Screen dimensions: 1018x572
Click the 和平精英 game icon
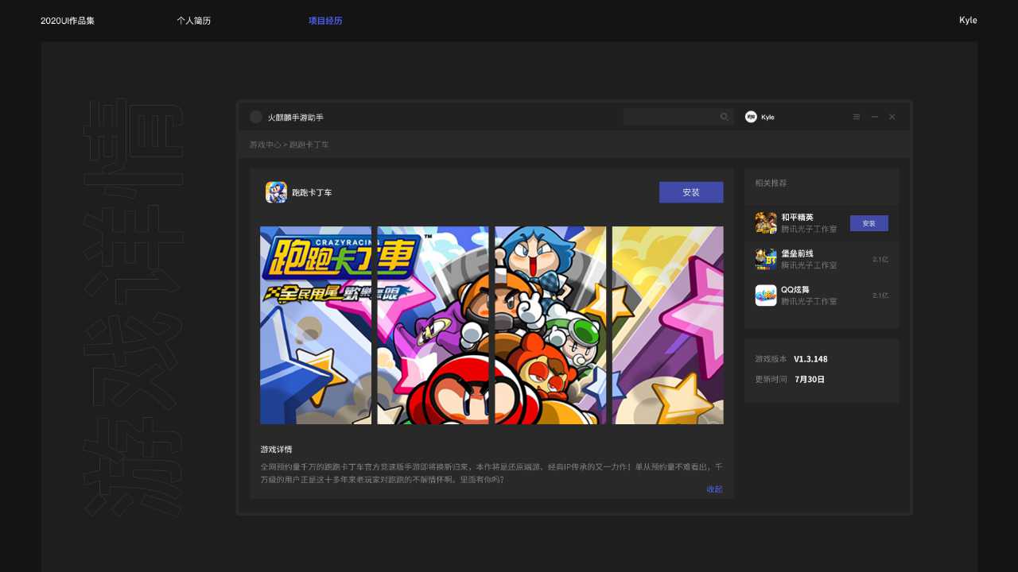[766, 223]
